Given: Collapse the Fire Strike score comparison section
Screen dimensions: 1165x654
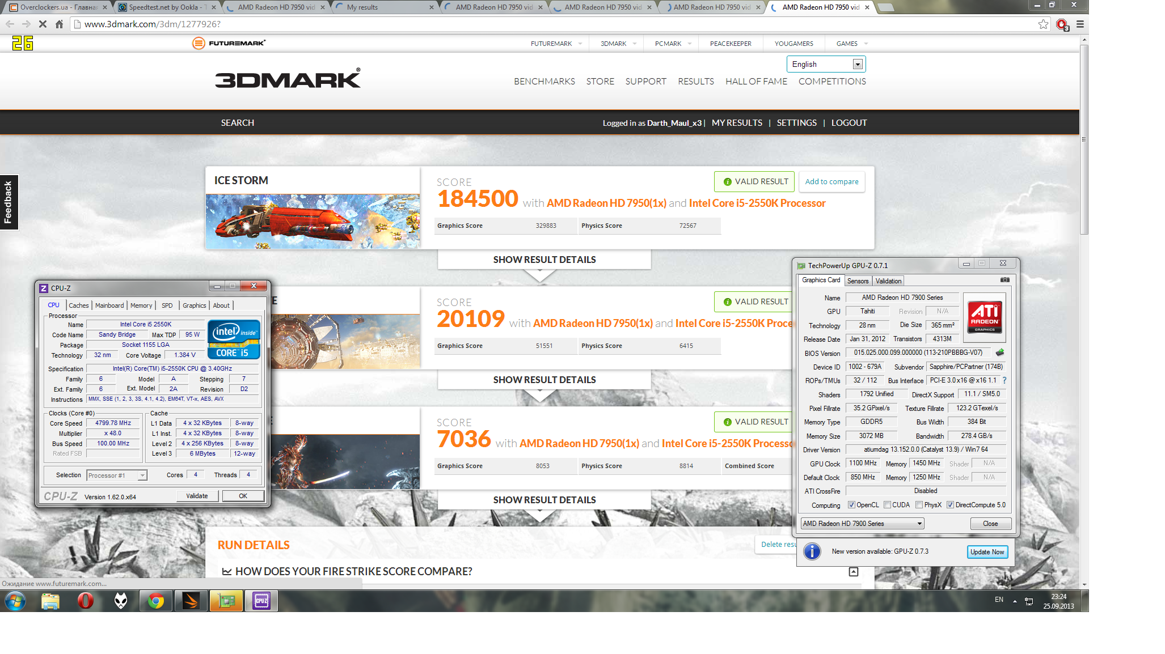Looking at the screenshot, I should point(854,572).
